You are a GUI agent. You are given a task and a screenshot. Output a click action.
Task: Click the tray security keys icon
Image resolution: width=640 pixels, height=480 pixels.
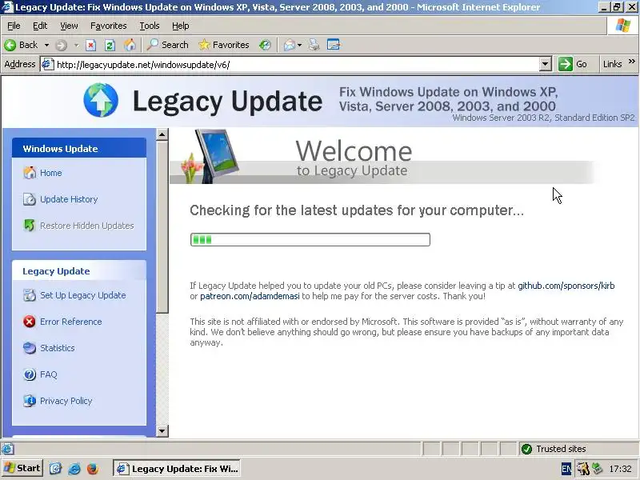[582, 469]
